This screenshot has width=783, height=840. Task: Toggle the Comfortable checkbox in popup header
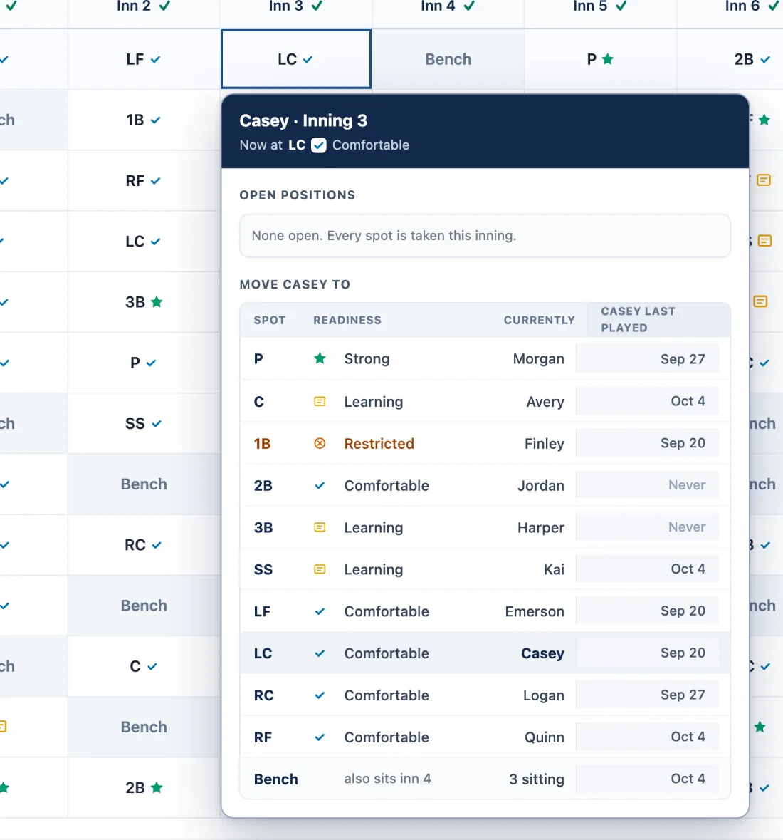point(318,145)
